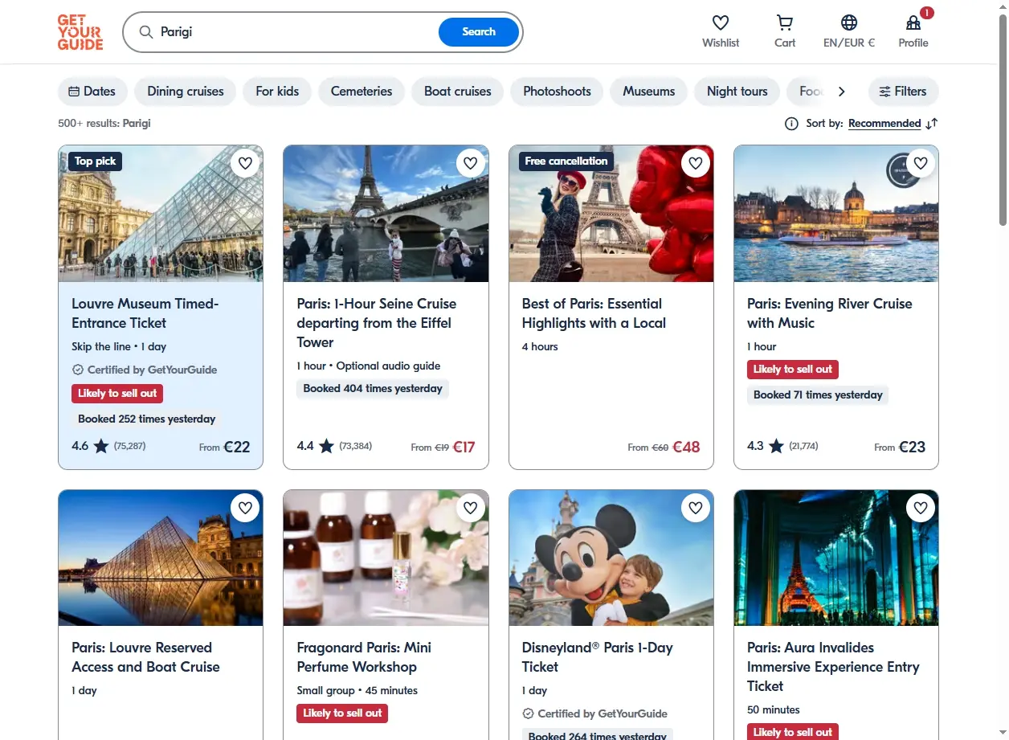
Task: Save Louvre Reserved Access and Boat Cruise
Action: coord(245,508)
